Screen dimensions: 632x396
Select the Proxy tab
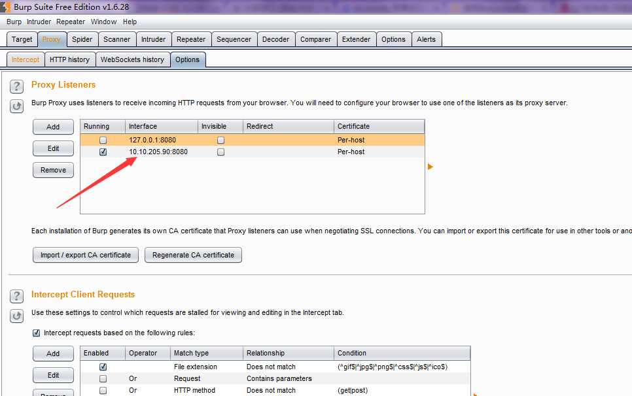click(x=52, y=39)
